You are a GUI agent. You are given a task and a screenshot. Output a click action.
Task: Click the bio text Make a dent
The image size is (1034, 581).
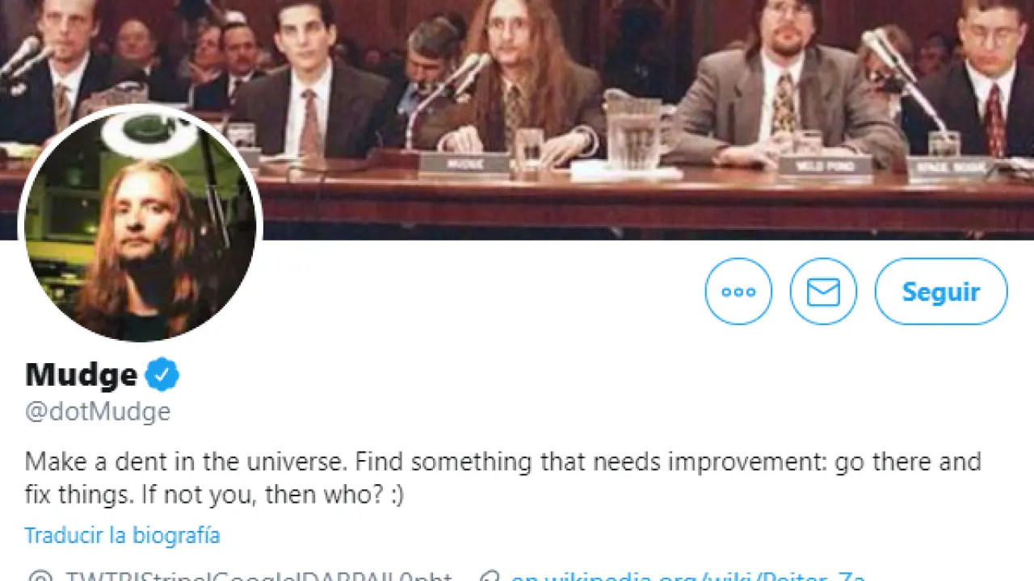[503, 462]
